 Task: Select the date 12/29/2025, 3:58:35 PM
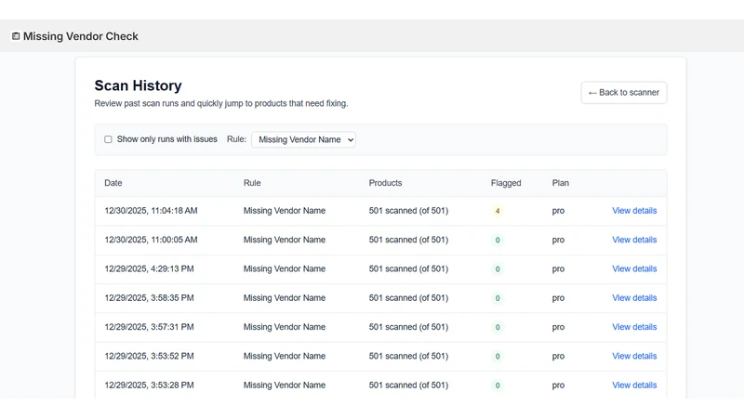coord(149,297)
